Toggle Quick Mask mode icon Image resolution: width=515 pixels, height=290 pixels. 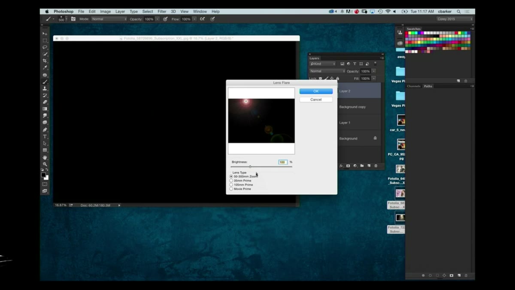(45, 184)
